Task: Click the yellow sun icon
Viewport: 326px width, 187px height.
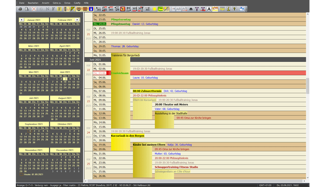Action: (x=154, y=9)
